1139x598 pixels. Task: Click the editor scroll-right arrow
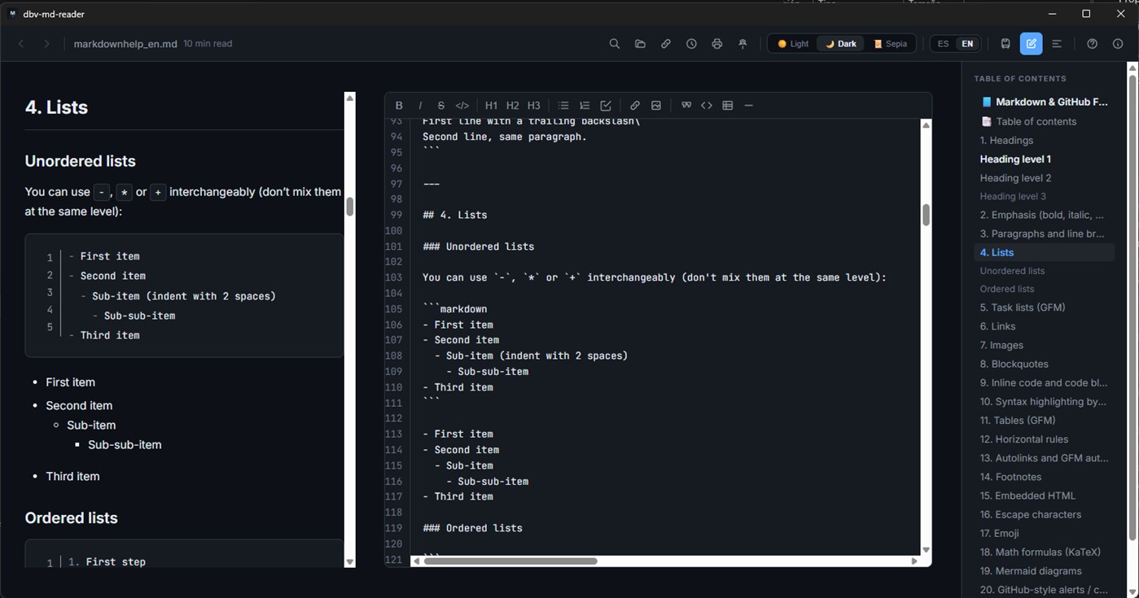click(x=914, y=561)
